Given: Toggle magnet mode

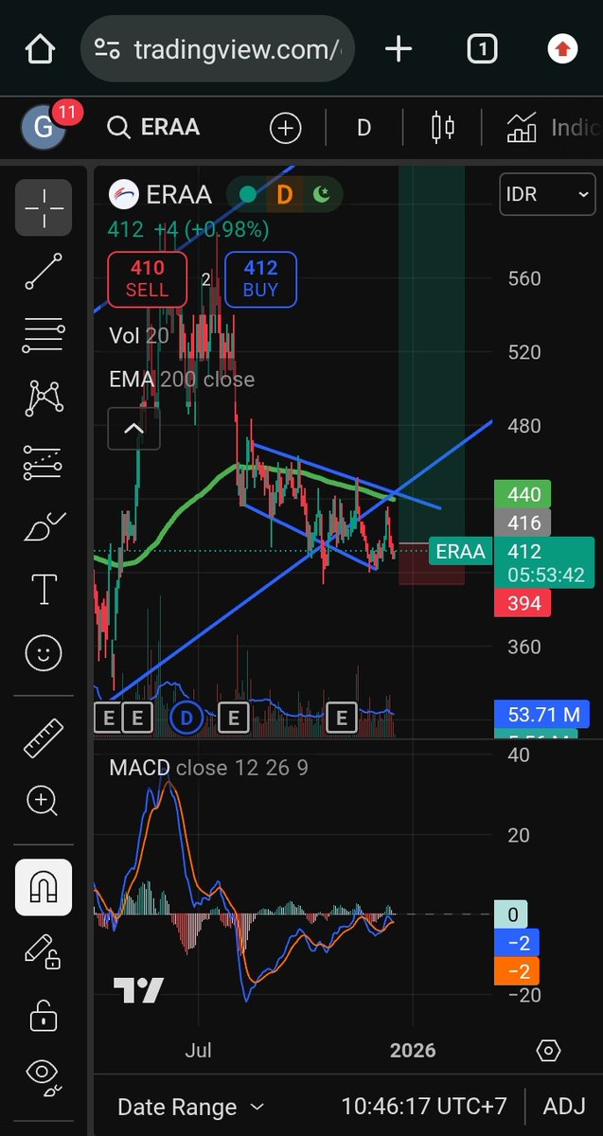Looking at the screenshot, I should [44, 887].
